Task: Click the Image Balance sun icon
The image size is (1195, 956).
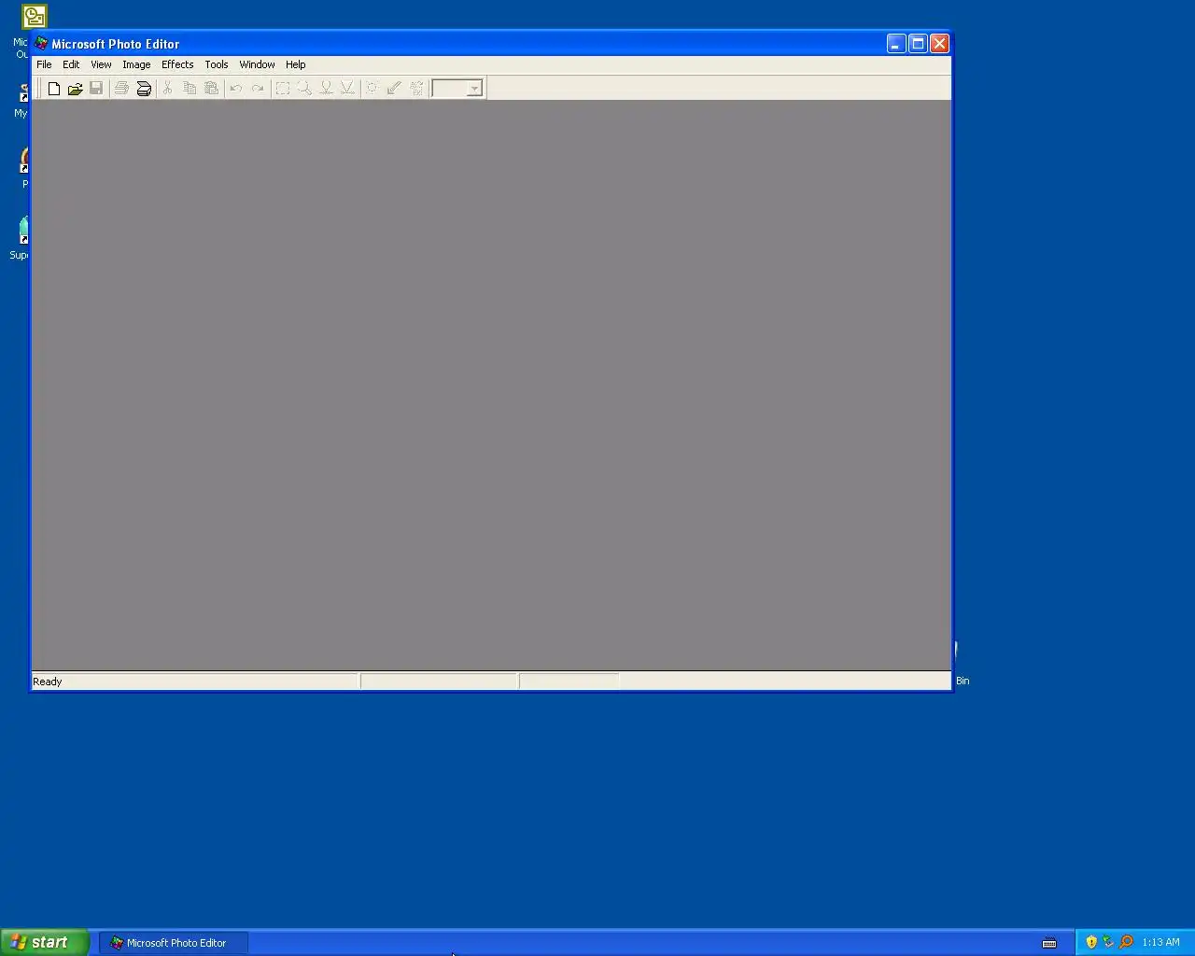Action: 373,89
